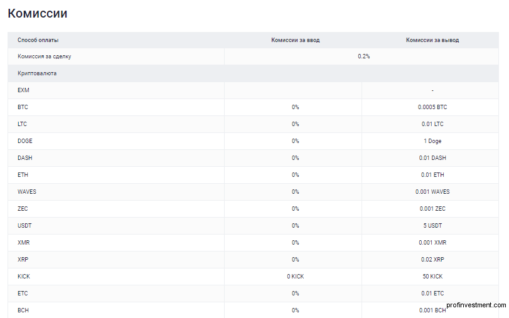
Task: Click the DASH deposit fee 0%
Action: [x=296, y=157]
